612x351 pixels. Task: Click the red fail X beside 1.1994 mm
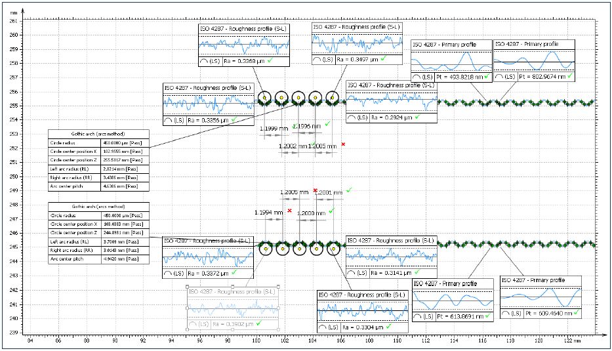click(x=289, y=211)
